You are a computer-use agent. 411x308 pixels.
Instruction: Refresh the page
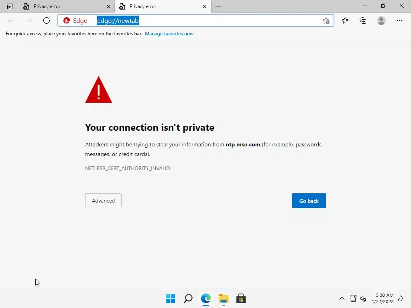[x=47, y=20]
